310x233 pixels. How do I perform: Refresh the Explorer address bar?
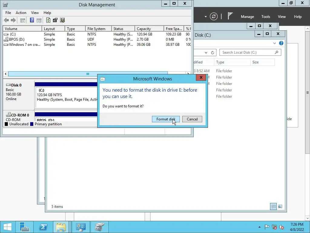click(213, 52)
